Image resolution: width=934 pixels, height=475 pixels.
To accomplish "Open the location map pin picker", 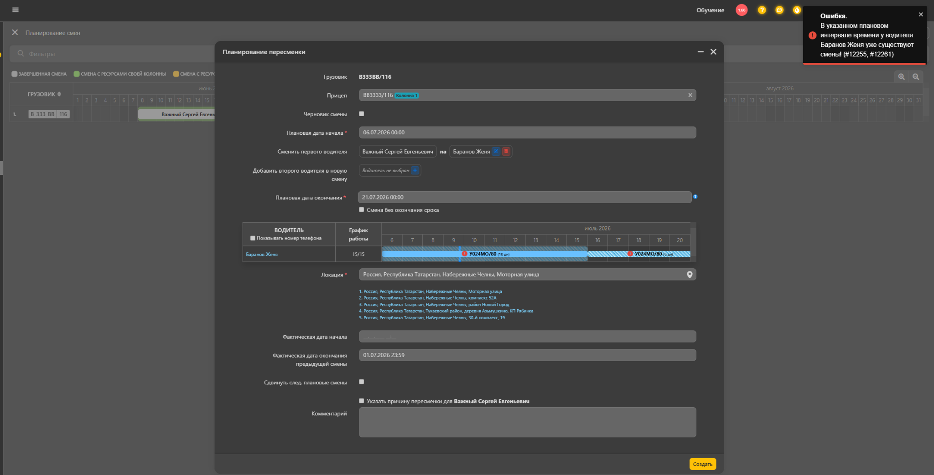I will pos(690,275).
